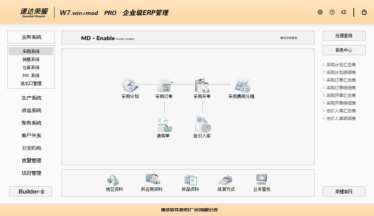The width and height of the screenshot is (374, 216).
Task: Open settings gear in the header
Action: [x=320, y=12]
